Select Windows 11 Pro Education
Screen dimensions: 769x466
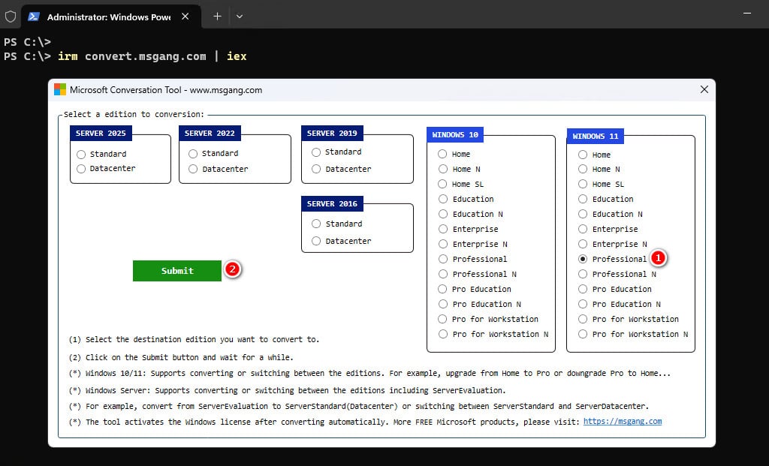click(x=615, y=289)
